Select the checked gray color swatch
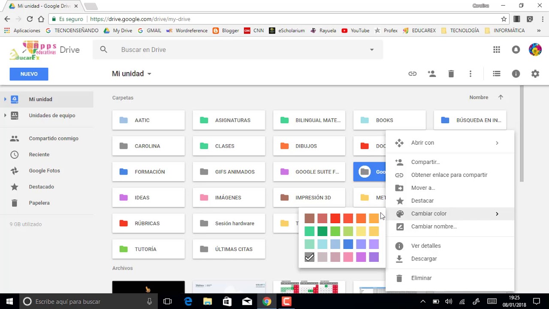Image resolution: width=549 pixels, height=309 pixels. coord(310,257)
